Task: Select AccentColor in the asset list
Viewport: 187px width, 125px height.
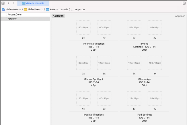Action: click(x=15, y=14)
